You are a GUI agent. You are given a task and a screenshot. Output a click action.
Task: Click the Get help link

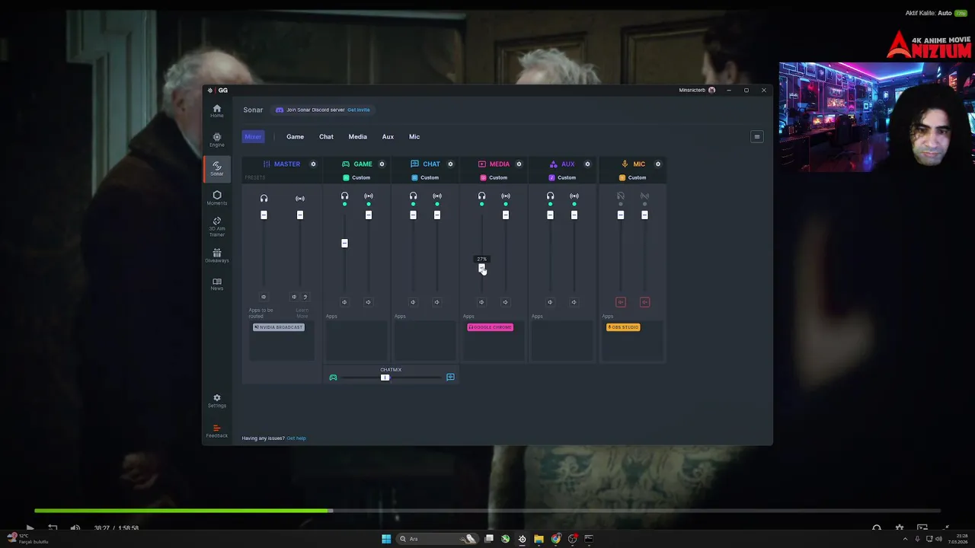point(296,438)
